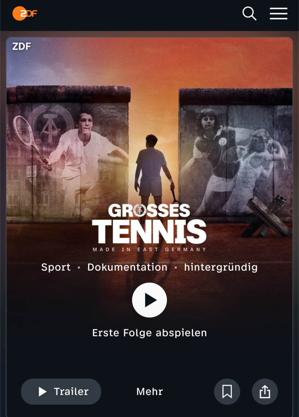Click the male tennis player on left wall
The image size is (299, 417).
pyautogui.click(x=80, y=157)
